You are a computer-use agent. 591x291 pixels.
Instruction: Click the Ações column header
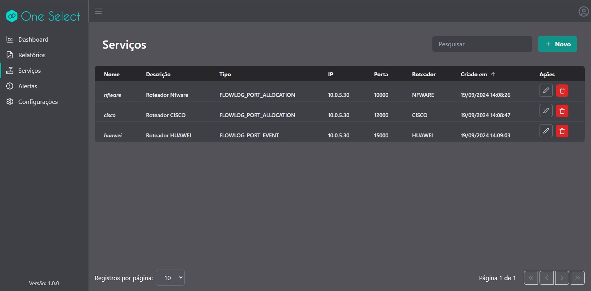point(547,74)
